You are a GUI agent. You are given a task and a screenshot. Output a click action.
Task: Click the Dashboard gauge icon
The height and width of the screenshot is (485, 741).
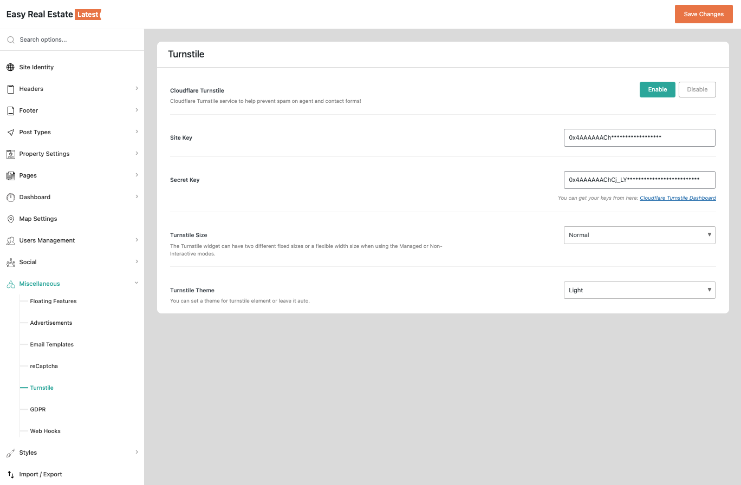[x=10, y=197]
